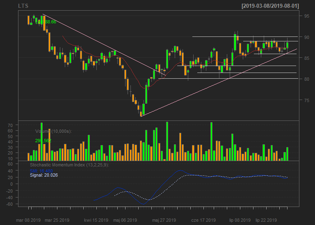Click the 85 price axis label

[x=306, y=58]
